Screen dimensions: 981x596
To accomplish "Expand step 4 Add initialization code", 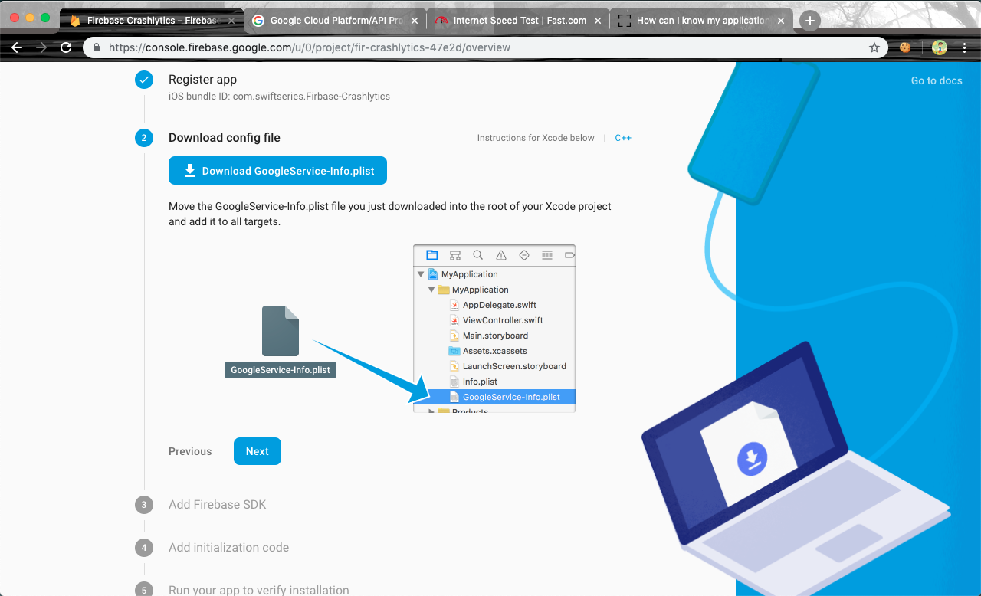I will click(228, 548).
